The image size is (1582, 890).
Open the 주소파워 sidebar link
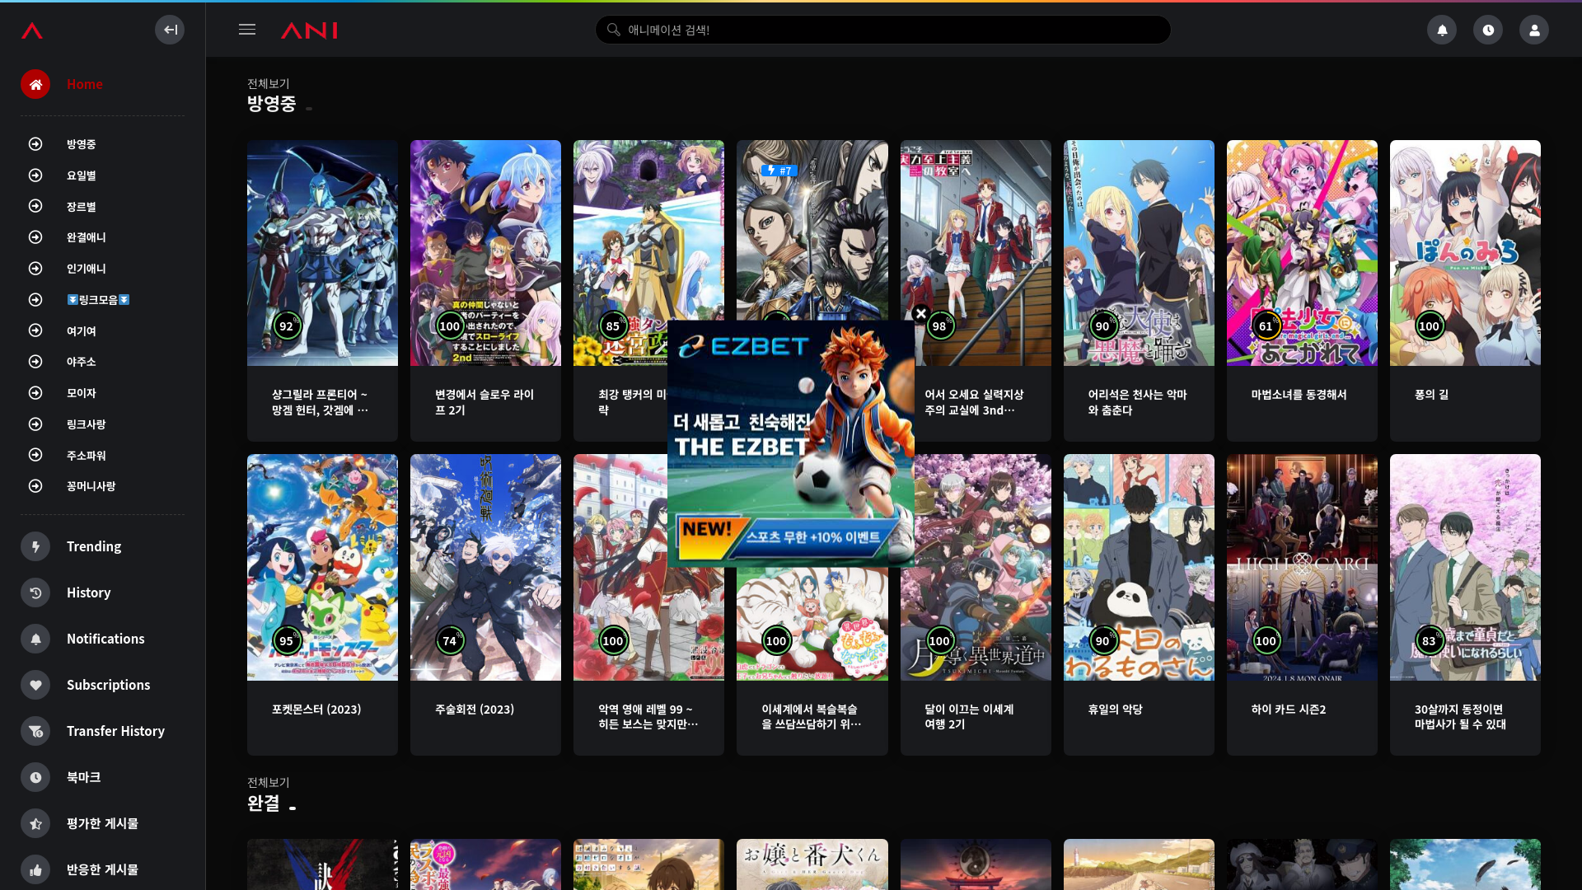87,456
